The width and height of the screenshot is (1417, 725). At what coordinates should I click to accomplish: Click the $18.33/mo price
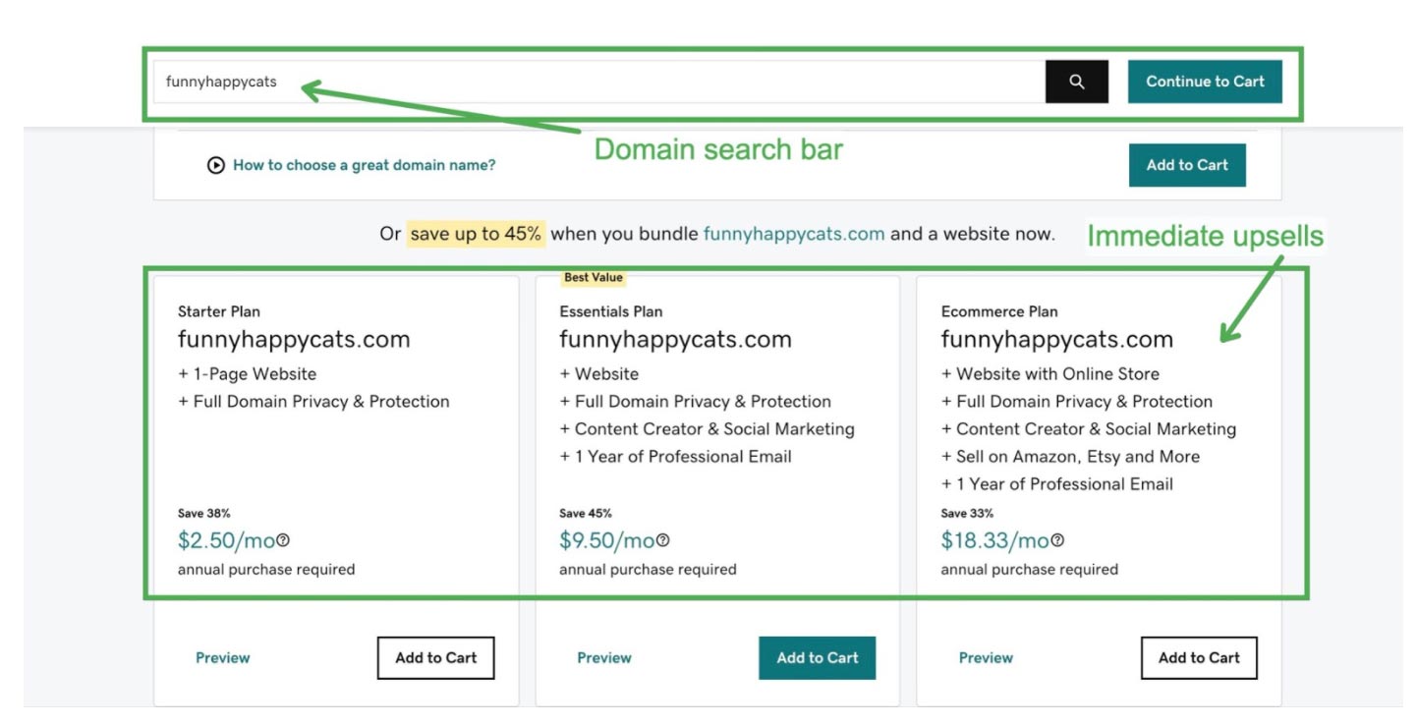coord(994,540)
